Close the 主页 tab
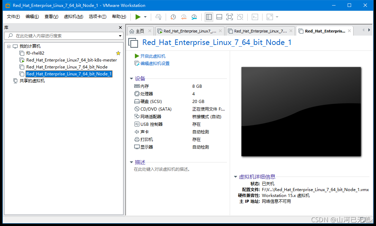376x226 pixels. [150, 31]
